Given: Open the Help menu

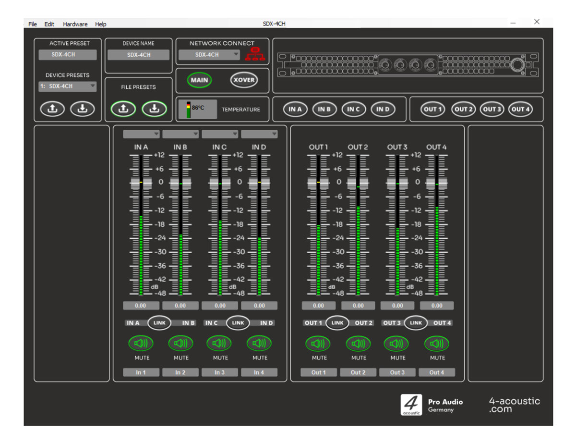Looking at the screenshot, I should tap(101, 24).
